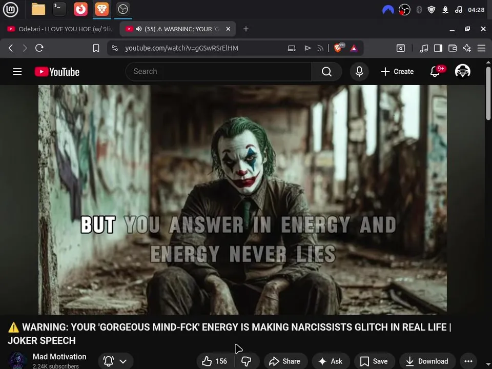Open the Mad Motivation channel avatar
The height and width of the screenshot is (369, 492).
coord(18,361)
